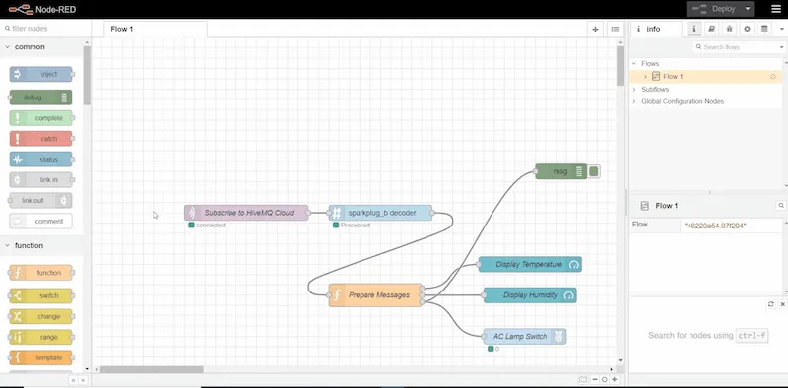Zoom in the canvas with plus button
The width and height of the screenshot is (788, 388).
[x=614, y=380]
